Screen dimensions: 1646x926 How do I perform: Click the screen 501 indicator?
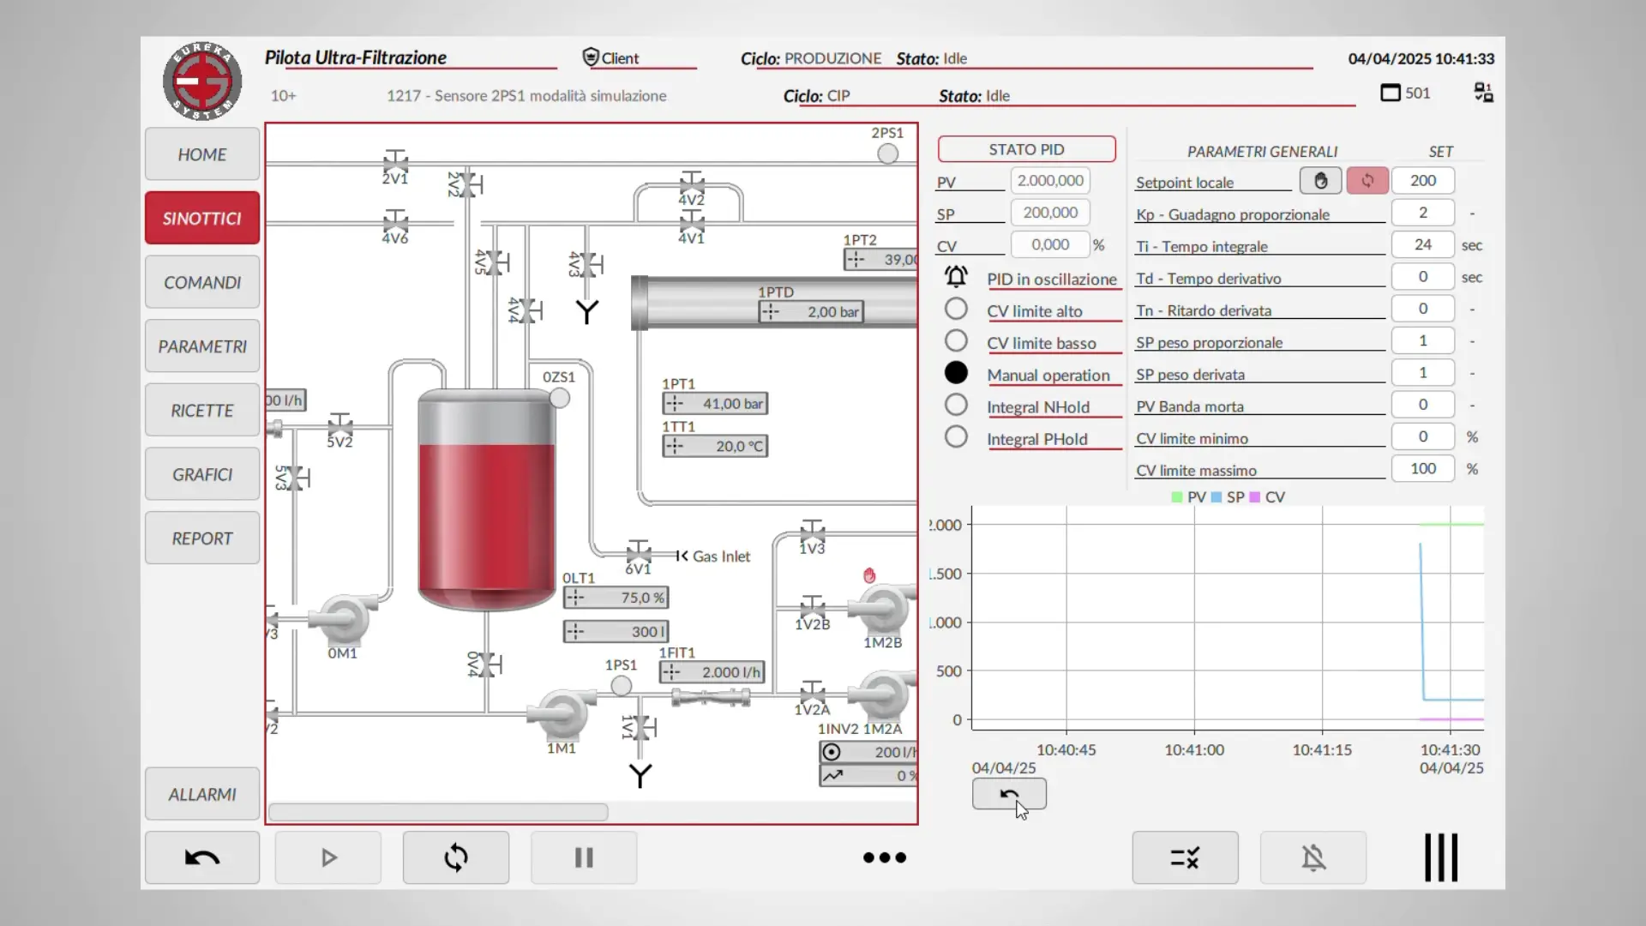pos(1405,93)
